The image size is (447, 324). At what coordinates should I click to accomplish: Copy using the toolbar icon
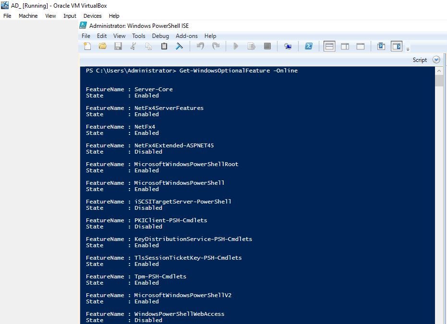(148, 46)
